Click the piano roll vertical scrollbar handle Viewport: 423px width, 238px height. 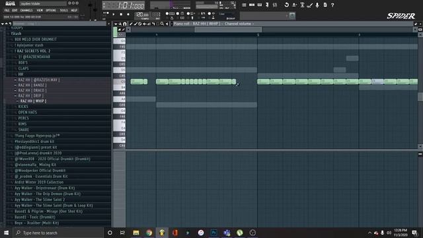[420, 97]
